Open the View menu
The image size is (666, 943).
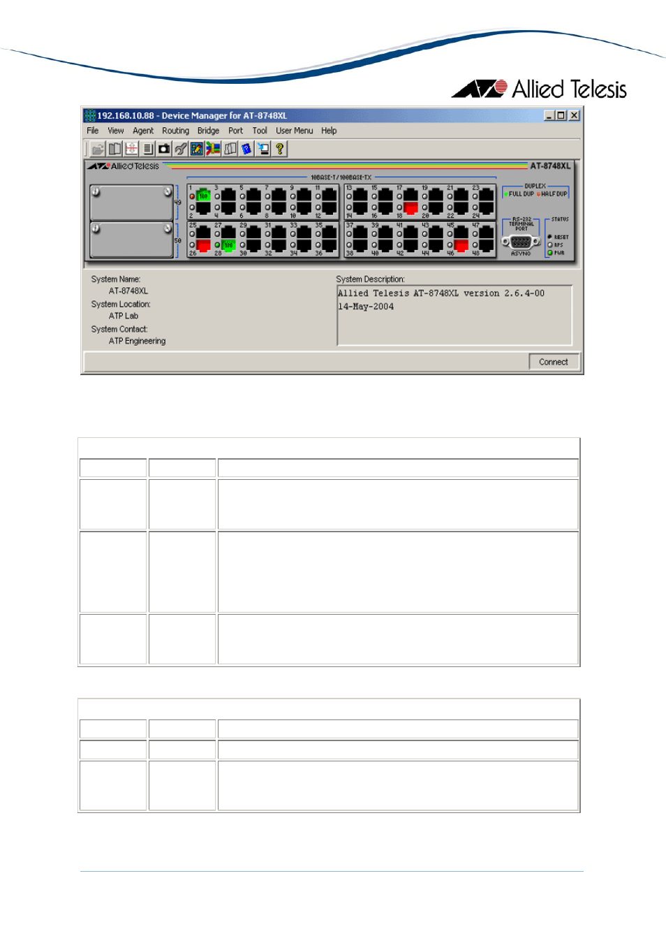pyautogui.click(x=116, y=131)
